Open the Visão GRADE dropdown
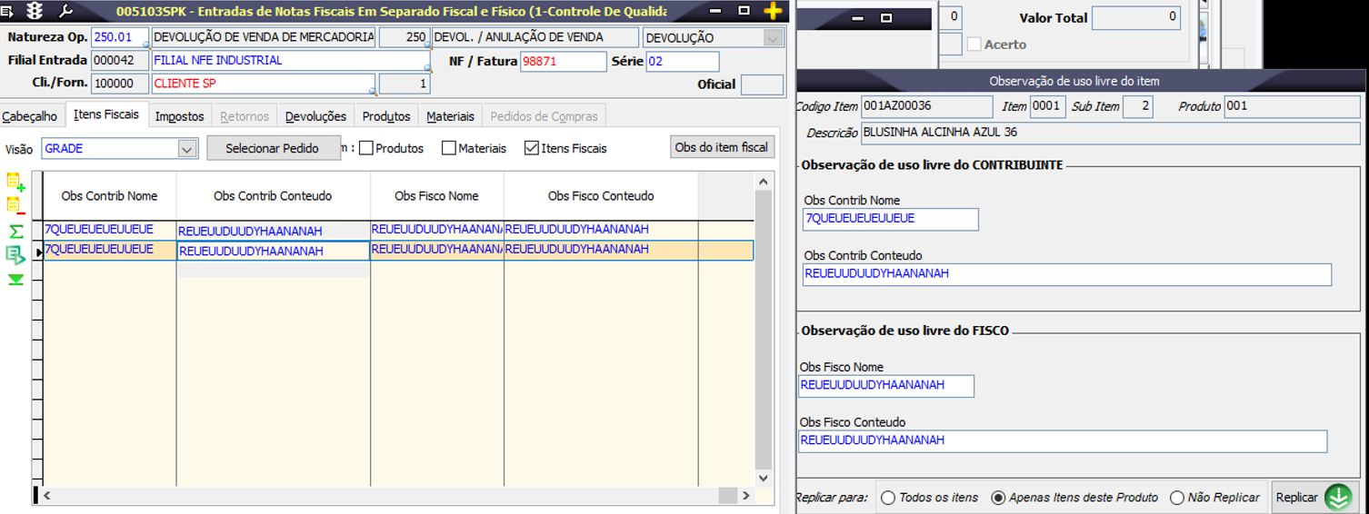 [x=187, y=149]
